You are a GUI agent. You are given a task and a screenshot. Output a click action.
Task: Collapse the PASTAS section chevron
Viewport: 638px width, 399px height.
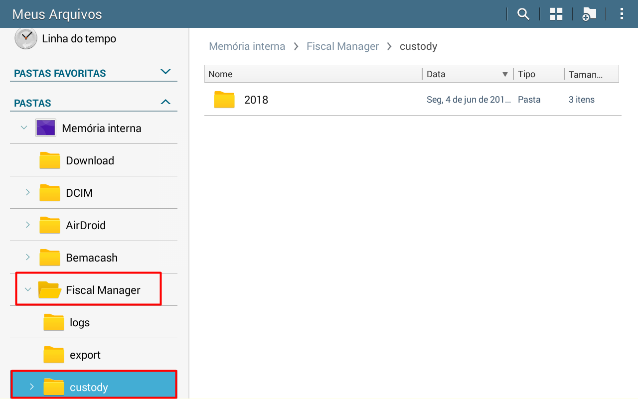point(166,102)
